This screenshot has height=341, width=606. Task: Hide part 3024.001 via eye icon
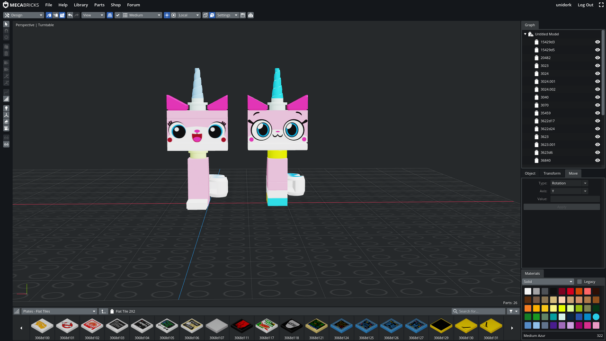(x=597, y=81)
